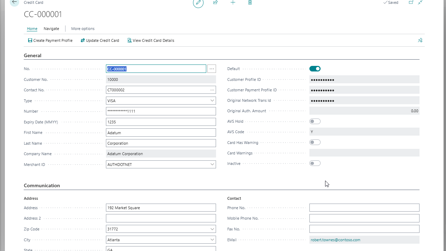Image resolution: width=446 pixels, height=251 pixels.
Task: Click the share icon in header
Action: coord(215,2)
